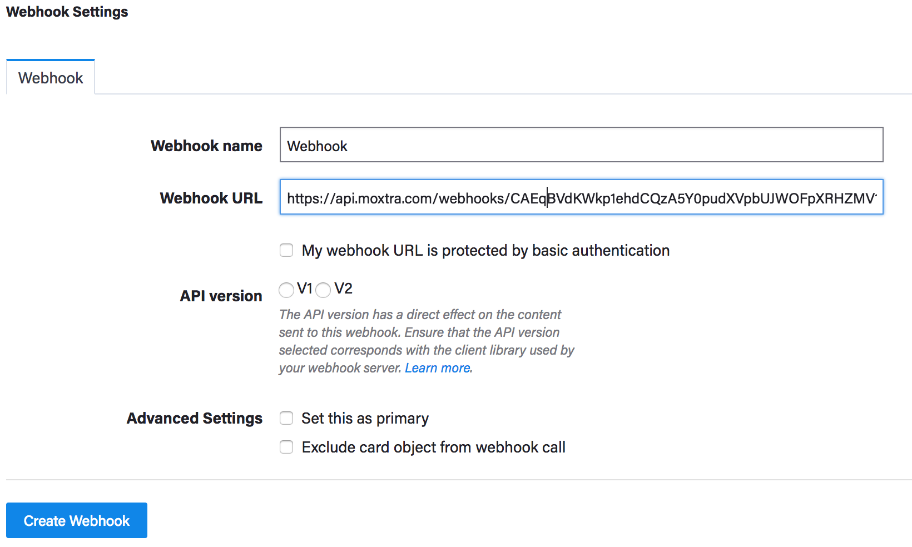912x547 pixels.
Task: Enable the basic authentication checkbox
Action: tap(286, 251)
